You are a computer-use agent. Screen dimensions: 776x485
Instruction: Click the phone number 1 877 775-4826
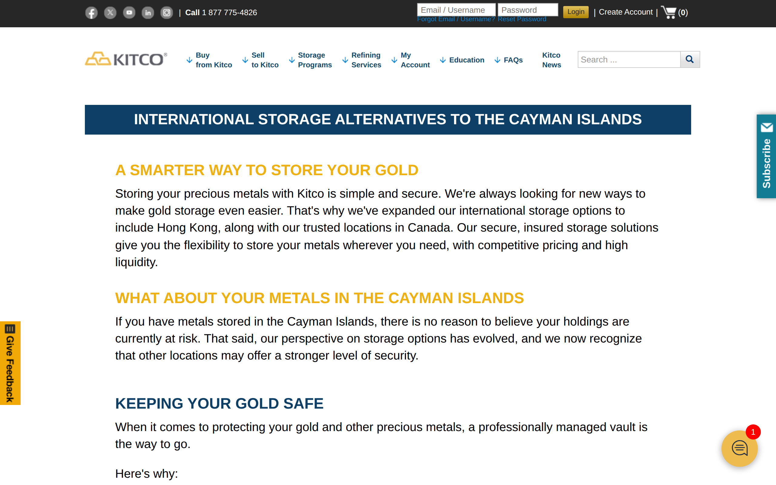[x=229, y=12]
